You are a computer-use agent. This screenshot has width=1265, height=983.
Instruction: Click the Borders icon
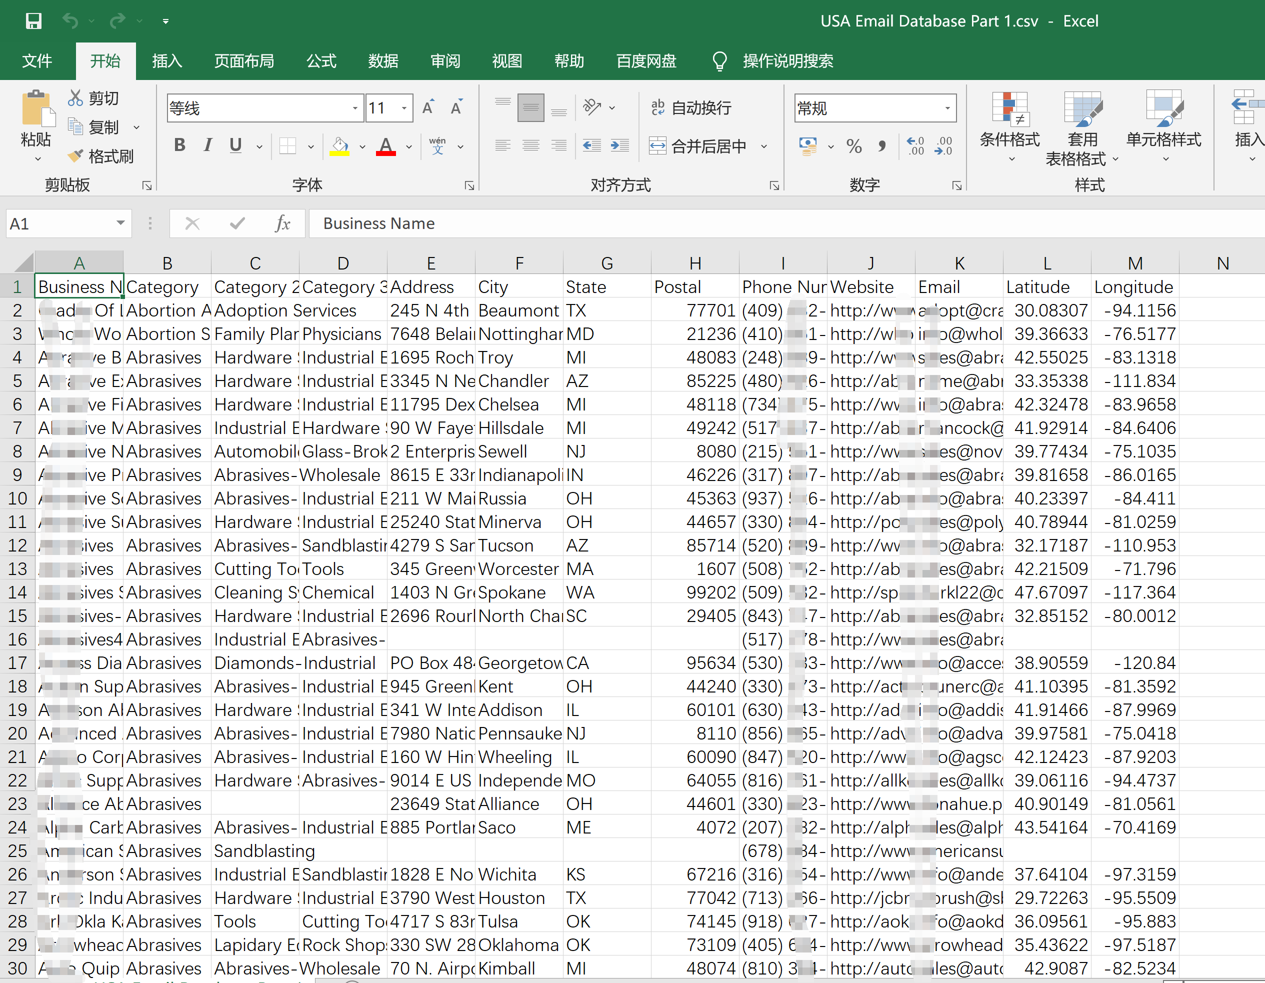click(287, 145)
